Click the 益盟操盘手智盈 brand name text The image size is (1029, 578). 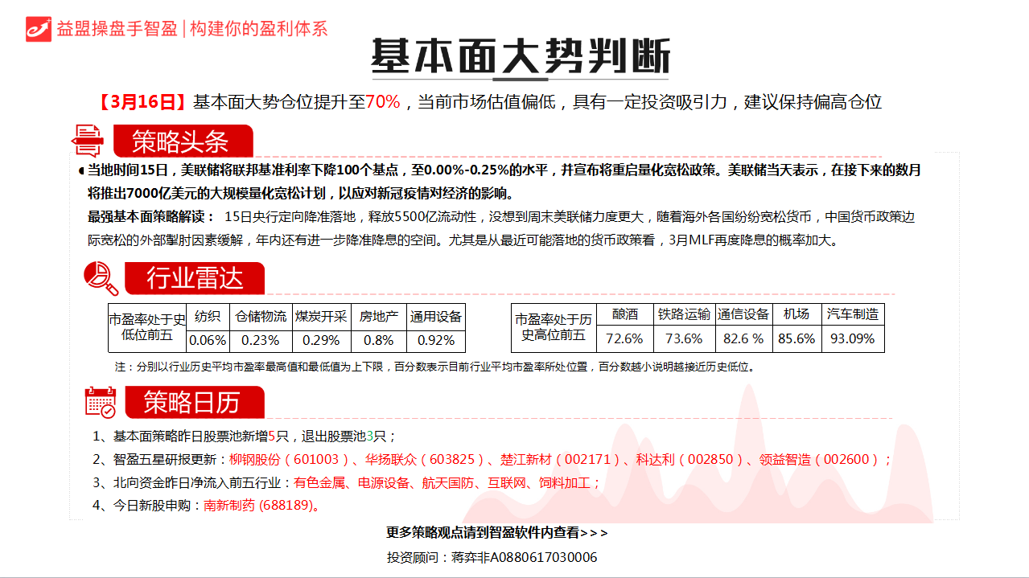(117, 29)
